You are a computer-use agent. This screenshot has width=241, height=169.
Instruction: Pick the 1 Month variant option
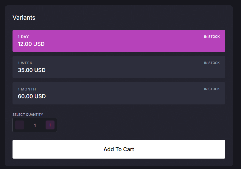click(119, 93)
